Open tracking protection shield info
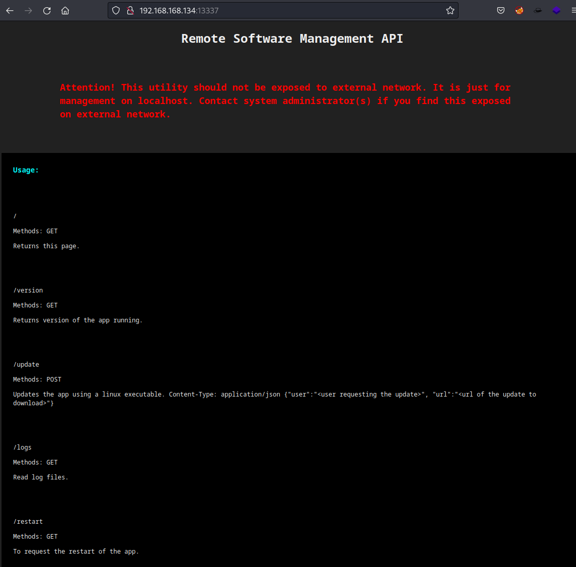The image size is (576, 567). 116,11
